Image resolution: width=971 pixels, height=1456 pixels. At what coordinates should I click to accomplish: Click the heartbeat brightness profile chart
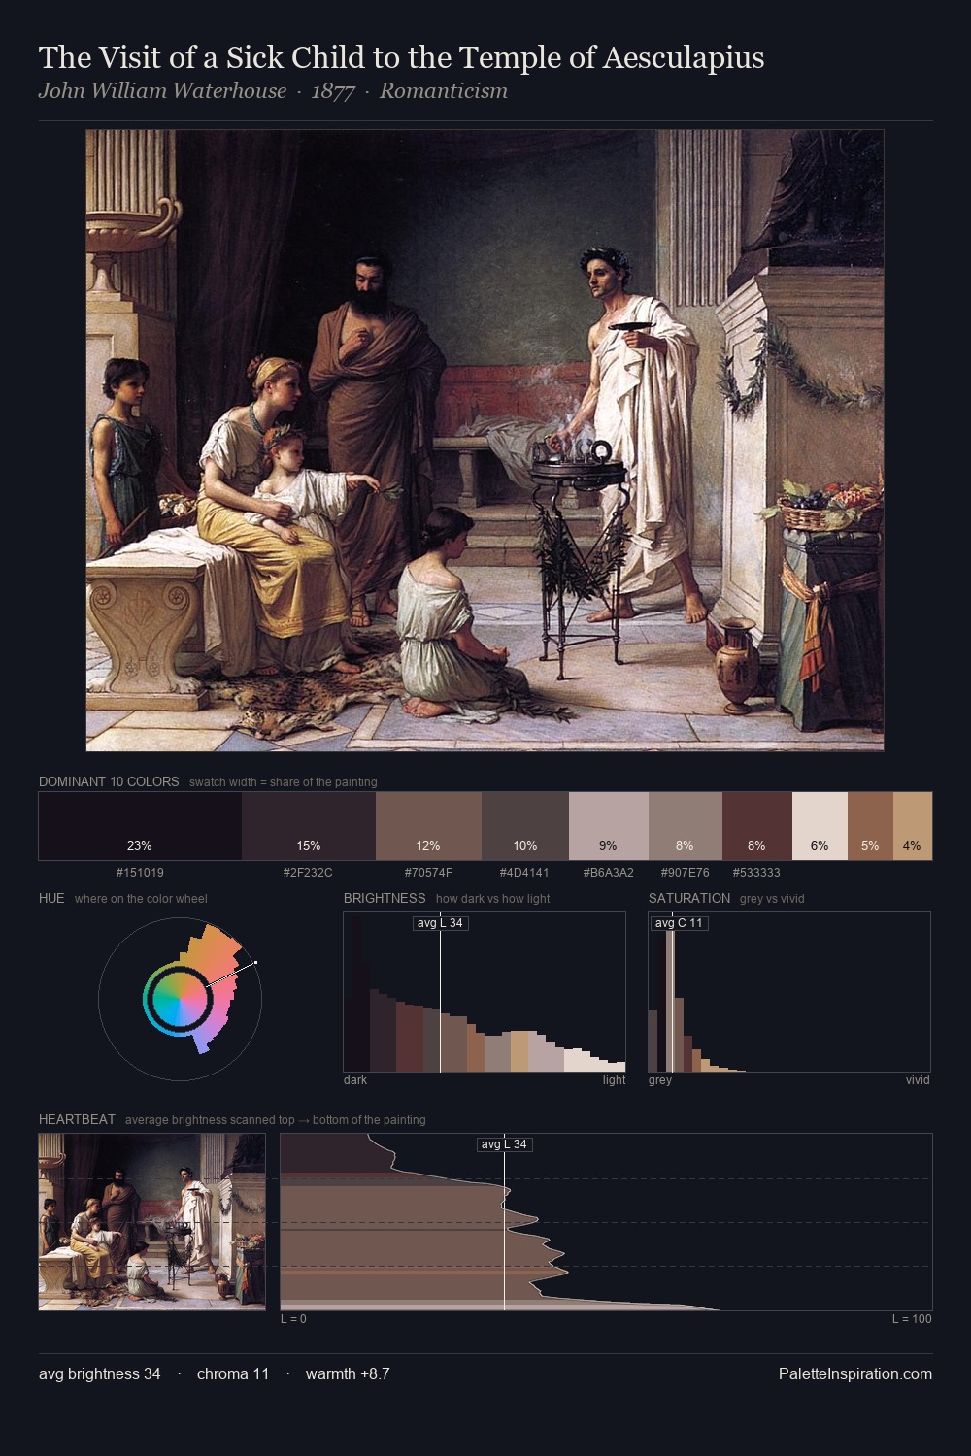tap(606, 1222)
